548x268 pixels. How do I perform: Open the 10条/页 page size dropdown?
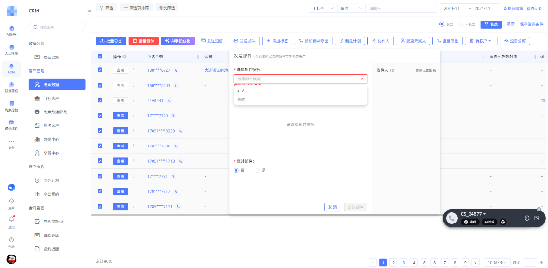point(497,262)
